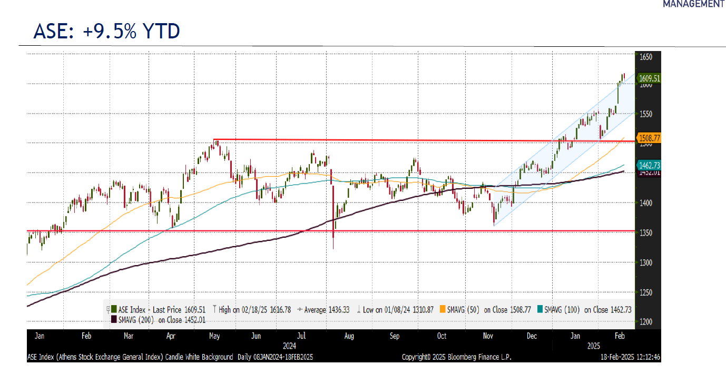726x375 pixels.
Task: Select the Nov month label on time axis
Action: pyautogui.click(x=487, y=336)
